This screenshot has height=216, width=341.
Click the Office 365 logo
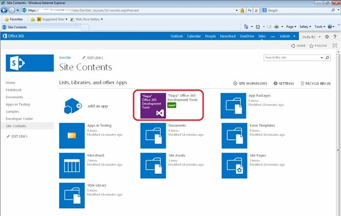pos(13,36)
